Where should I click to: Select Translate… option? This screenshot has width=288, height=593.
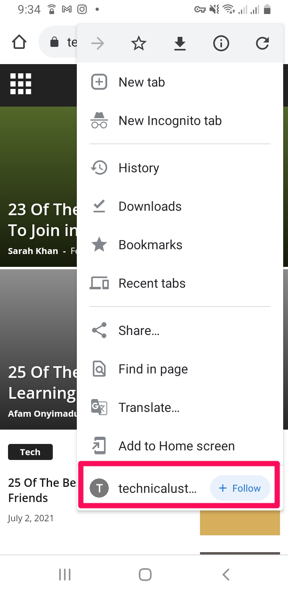(x=180, y=407)
